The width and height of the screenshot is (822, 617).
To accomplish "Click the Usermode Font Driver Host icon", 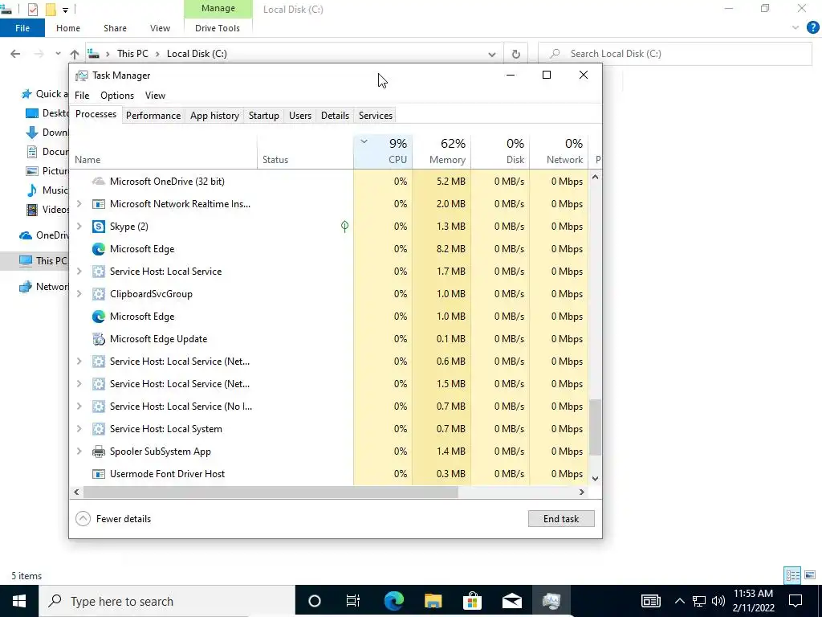I will click(x=99, y=474).
